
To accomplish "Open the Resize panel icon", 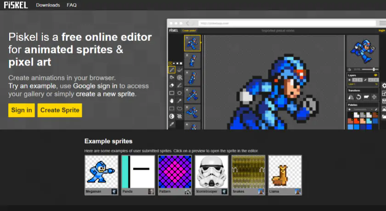I will click(x=384, y=93).
